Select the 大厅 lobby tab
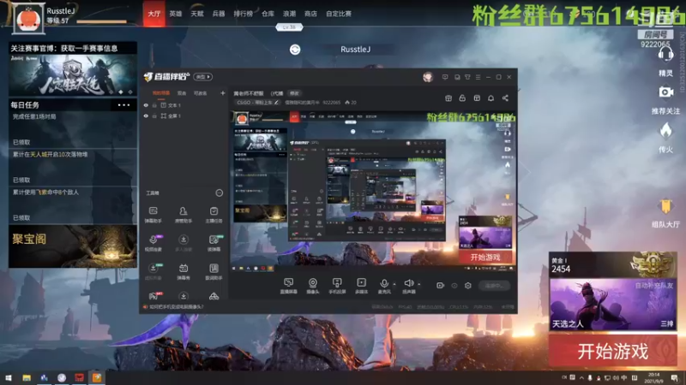Image resolution: width=686 pixels, height=385 pixels. pos(154,14)
